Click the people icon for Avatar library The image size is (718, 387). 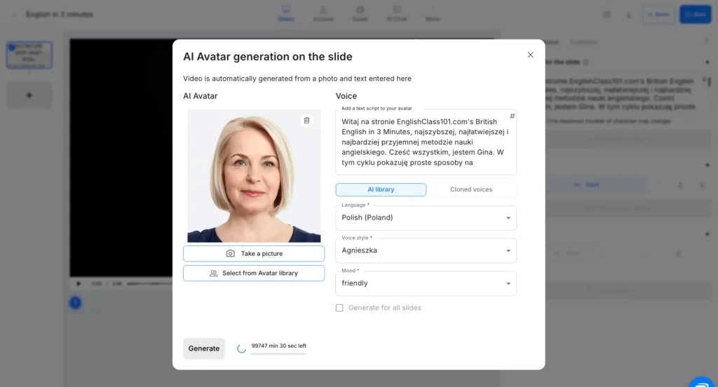213,273
